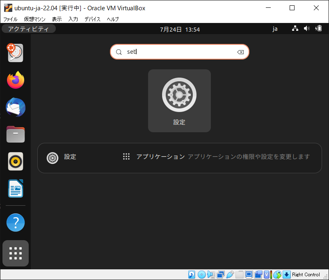Click the small 設定 gear icon in results row
The image size is (329, 280).
53,158
